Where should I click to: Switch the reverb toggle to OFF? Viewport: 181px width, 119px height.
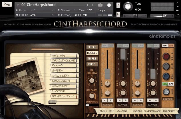tap(171, 84)
